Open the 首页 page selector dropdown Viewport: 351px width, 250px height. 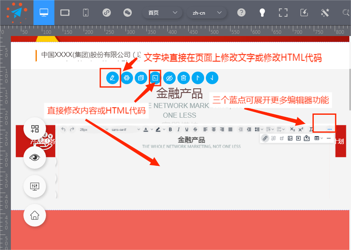[162, 13]
